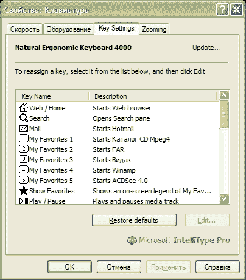Viewport: 246px width, 280px height.
Task: Select the 'My Favorites 4' row label
Action: tap(51, 170)
